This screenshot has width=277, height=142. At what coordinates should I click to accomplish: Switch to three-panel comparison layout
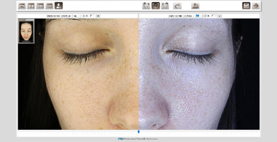tap(40, 6)
